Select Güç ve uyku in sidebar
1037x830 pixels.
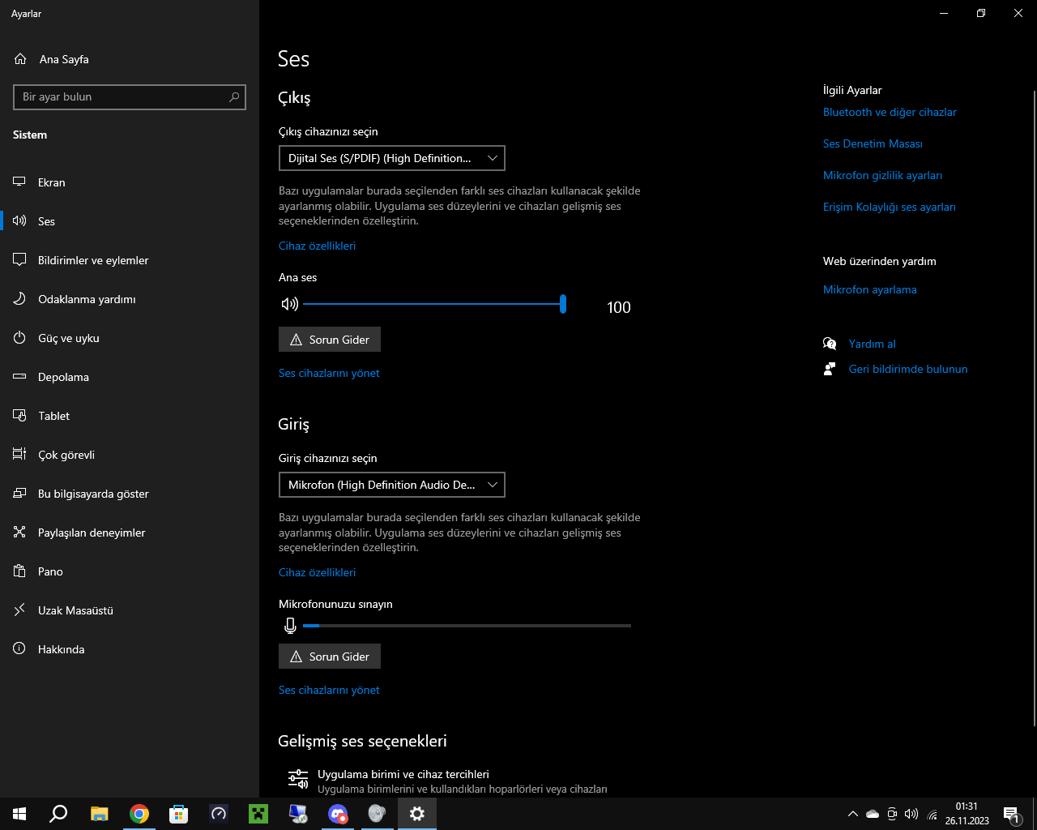[x=69, y=338]
